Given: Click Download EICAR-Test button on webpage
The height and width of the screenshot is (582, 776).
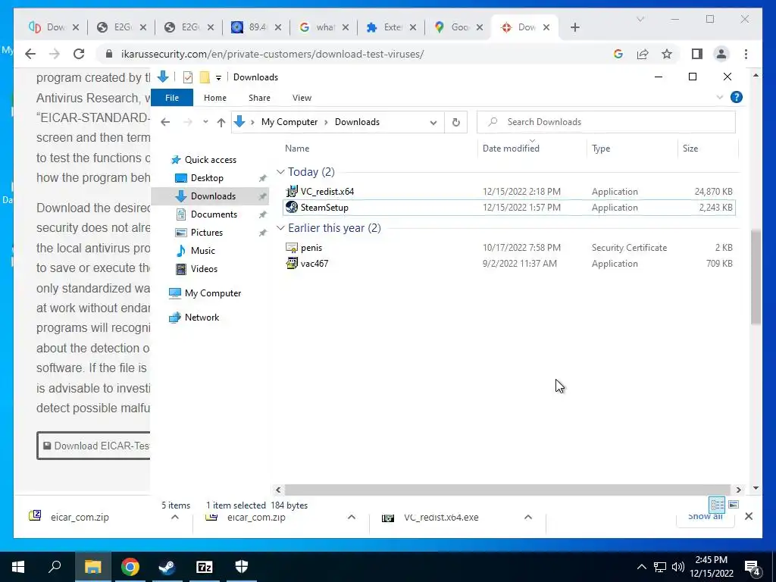Looking at the screenshot, I should pos(93,446).
